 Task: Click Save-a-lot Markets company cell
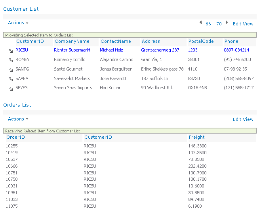click(x=72, y=78)
